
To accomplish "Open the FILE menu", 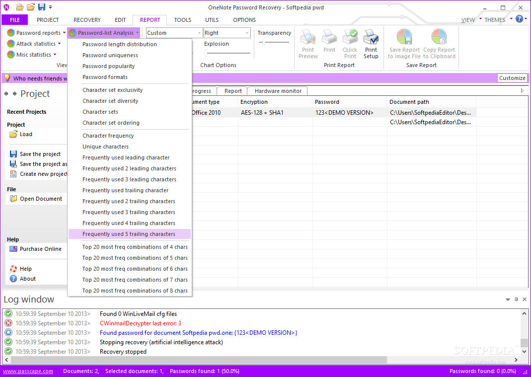I will point(15,20).
